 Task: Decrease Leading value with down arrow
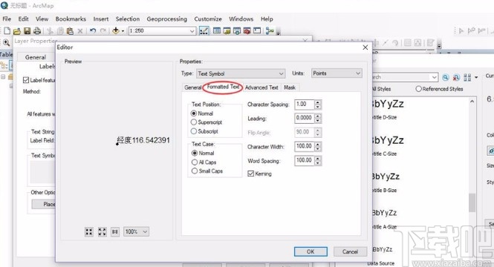pos(318,120)
